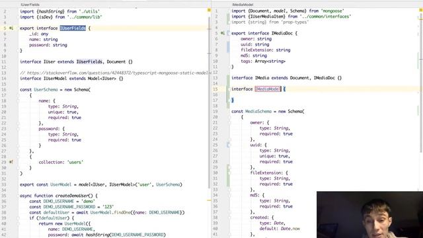Click './utils' import path string
This screenshot has height=238, width=423.
(89, 11)
